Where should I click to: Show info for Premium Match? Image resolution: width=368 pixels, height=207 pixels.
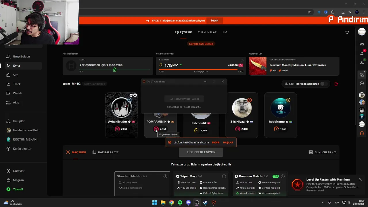pos(283,176)
